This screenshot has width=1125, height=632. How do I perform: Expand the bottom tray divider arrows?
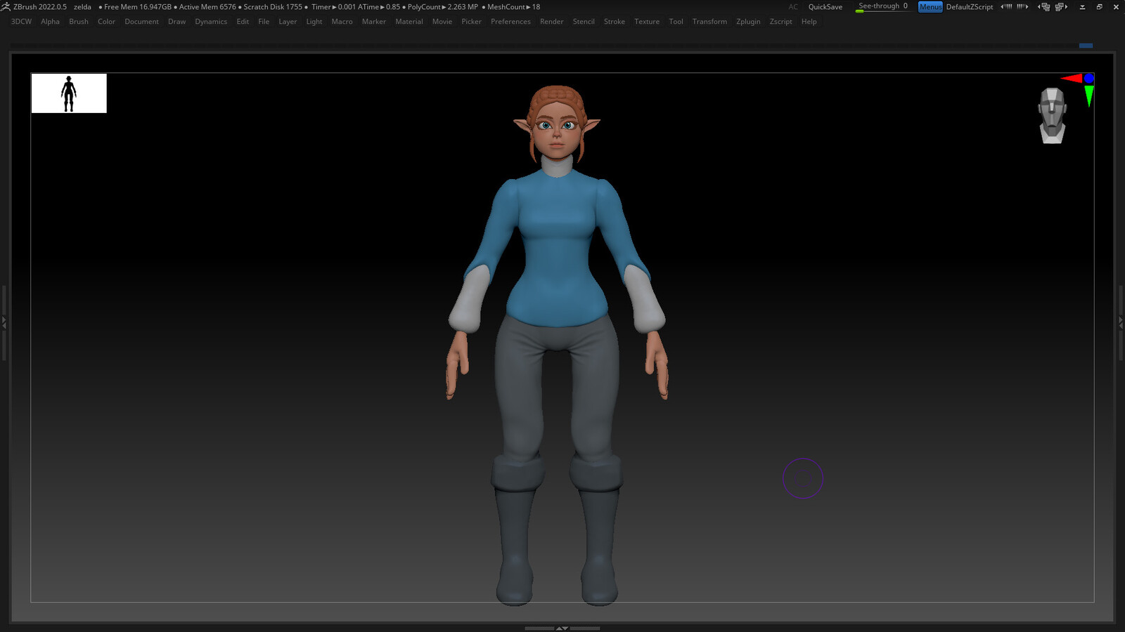[x=562, y=628]
